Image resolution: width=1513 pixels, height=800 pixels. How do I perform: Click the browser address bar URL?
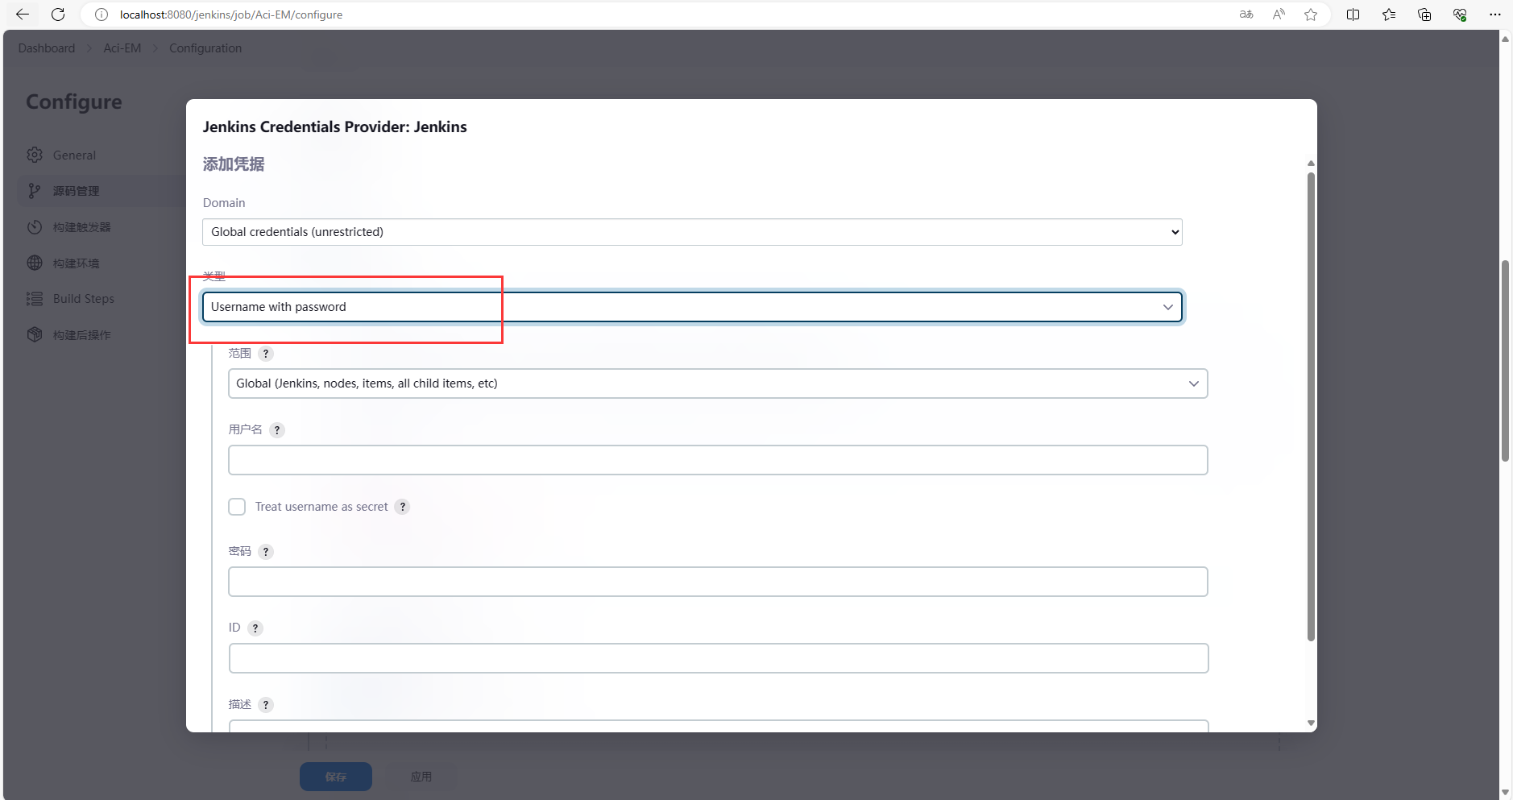(231, 15)
